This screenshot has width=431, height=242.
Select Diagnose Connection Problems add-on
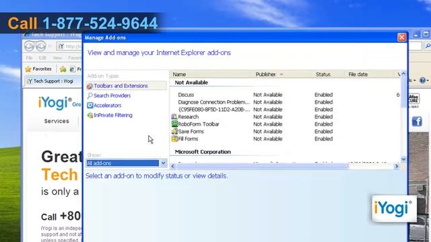214,102
